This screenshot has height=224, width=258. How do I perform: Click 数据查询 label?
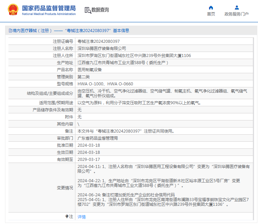(100, 10)
